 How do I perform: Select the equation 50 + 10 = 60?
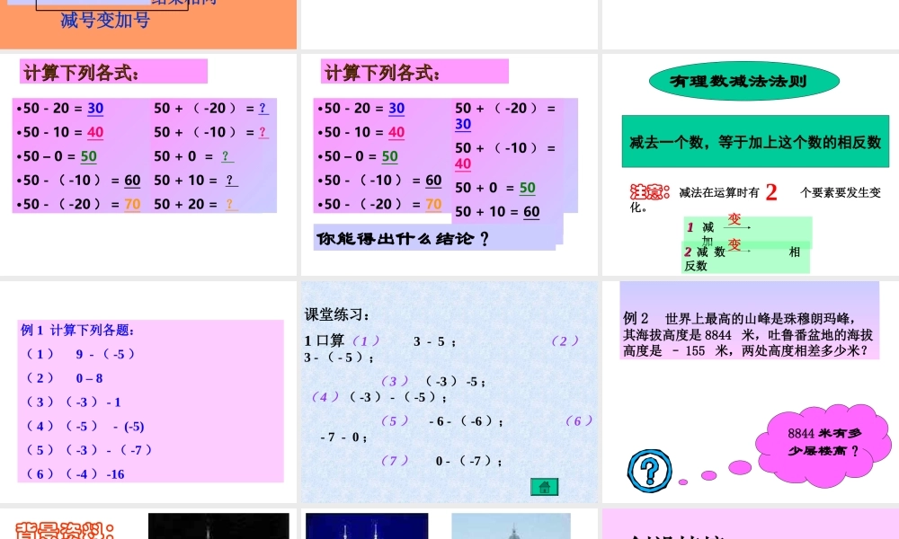(x=498, y=212)
